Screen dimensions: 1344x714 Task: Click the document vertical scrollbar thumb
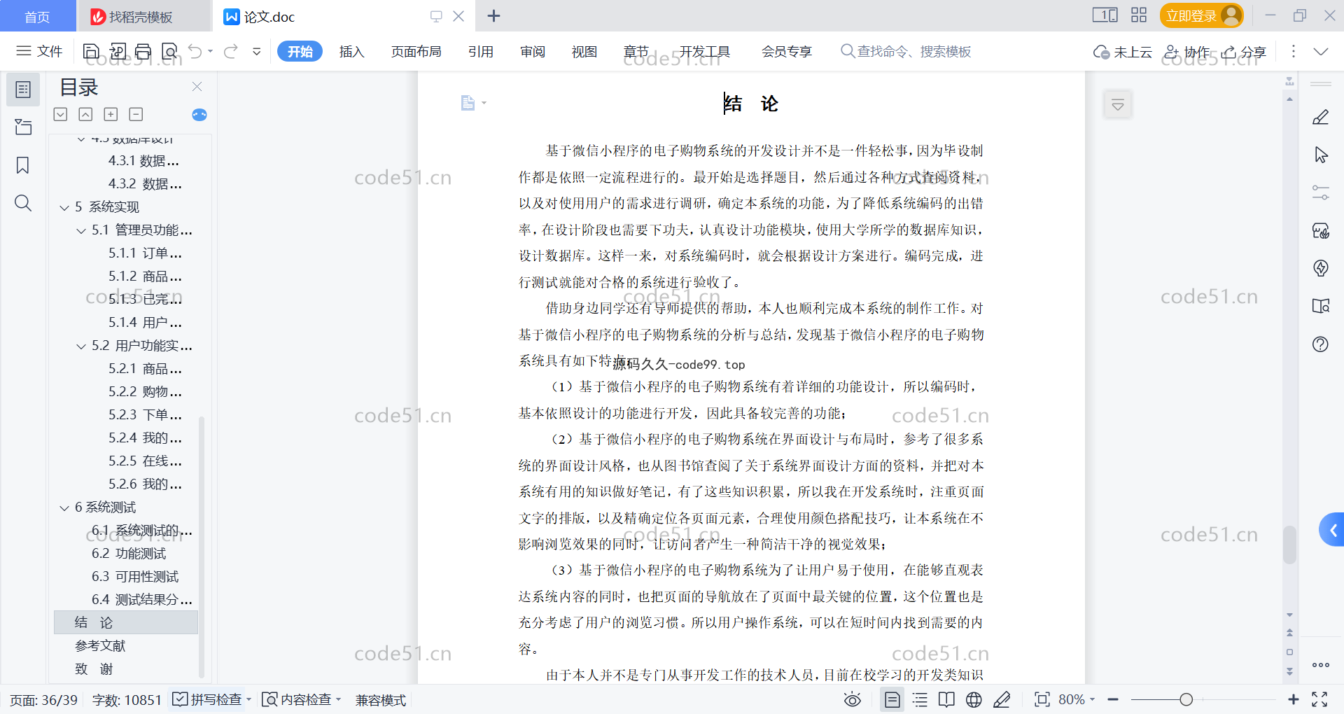click(1289, 544)
